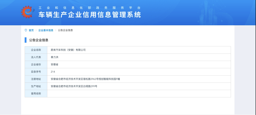Screen dimensions: 256x115
Task: Click registered address with 宿松路3963号
Action: click(x=85, y=79)
